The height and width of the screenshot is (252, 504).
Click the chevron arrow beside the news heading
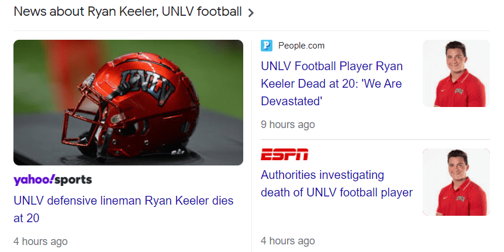(x=251, y=13)
